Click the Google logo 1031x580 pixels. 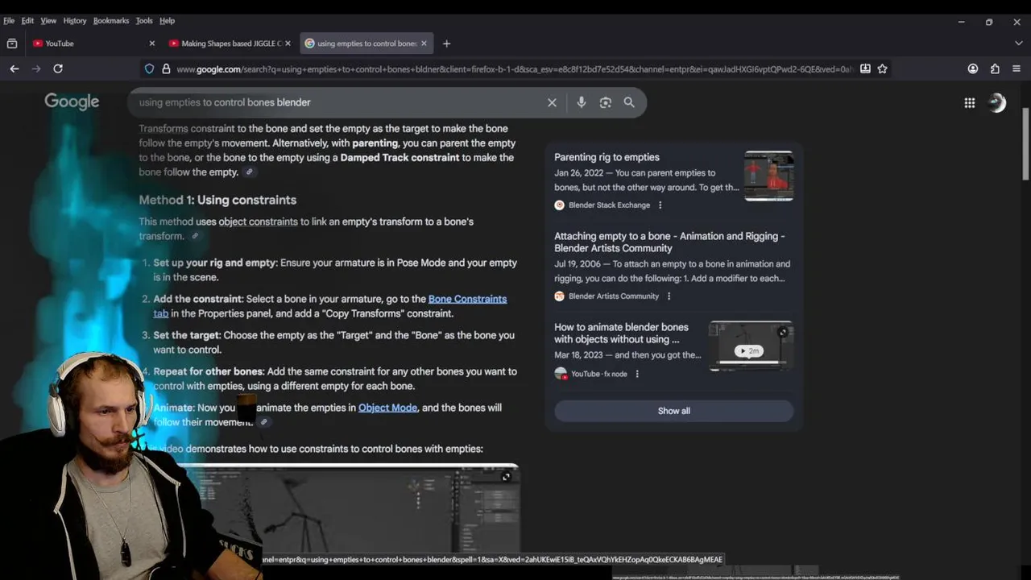point(72,101)
